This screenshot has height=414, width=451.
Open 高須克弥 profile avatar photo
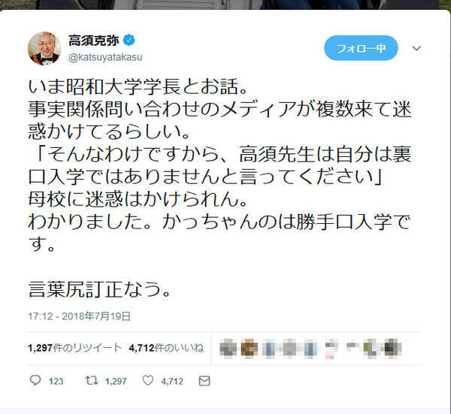pyautogui.click(x=44, y=48)
